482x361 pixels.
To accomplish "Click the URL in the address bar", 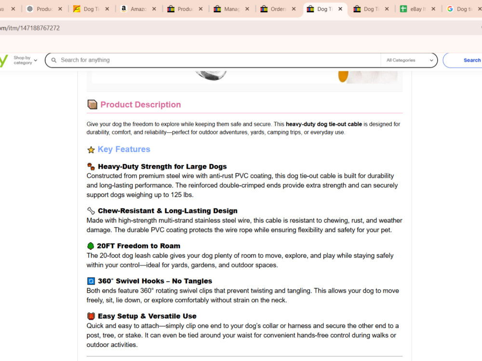I will (x=30, y=28).
